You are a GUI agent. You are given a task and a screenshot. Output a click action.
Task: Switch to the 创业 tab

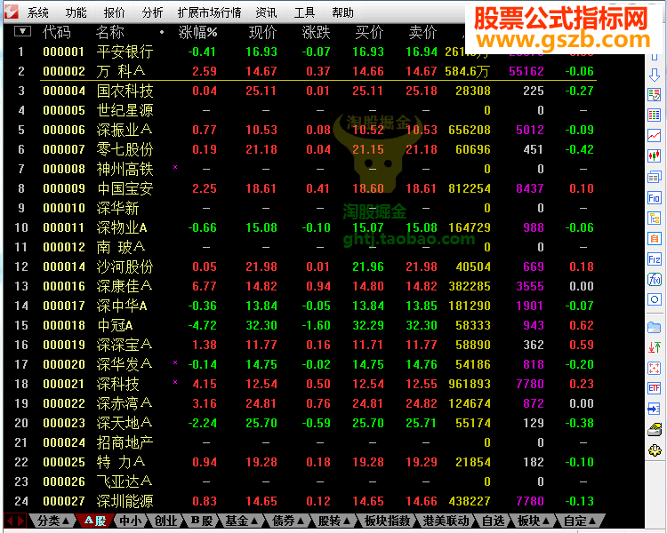click(x=165, y=521)
